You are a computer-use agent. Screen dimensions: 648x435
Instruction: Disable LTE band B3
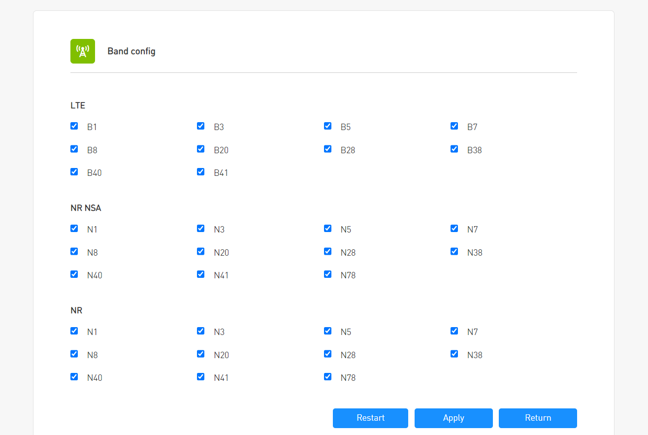tap(201, 126)
